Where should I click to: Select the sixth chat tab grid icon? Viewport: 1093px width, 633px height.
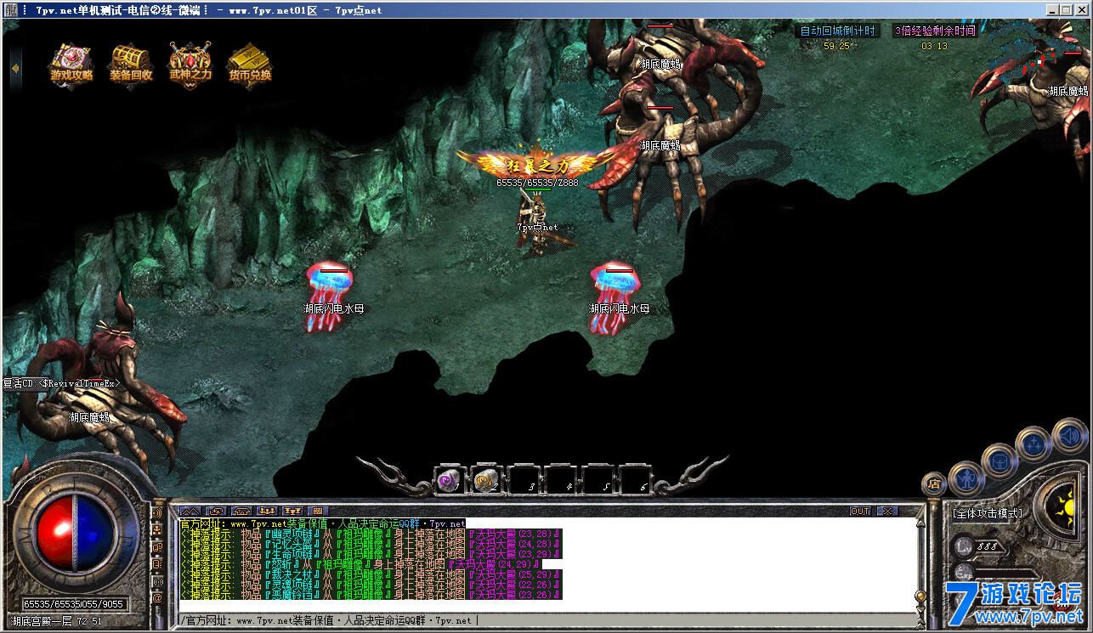pyautogui.click(x=319, y=511)
